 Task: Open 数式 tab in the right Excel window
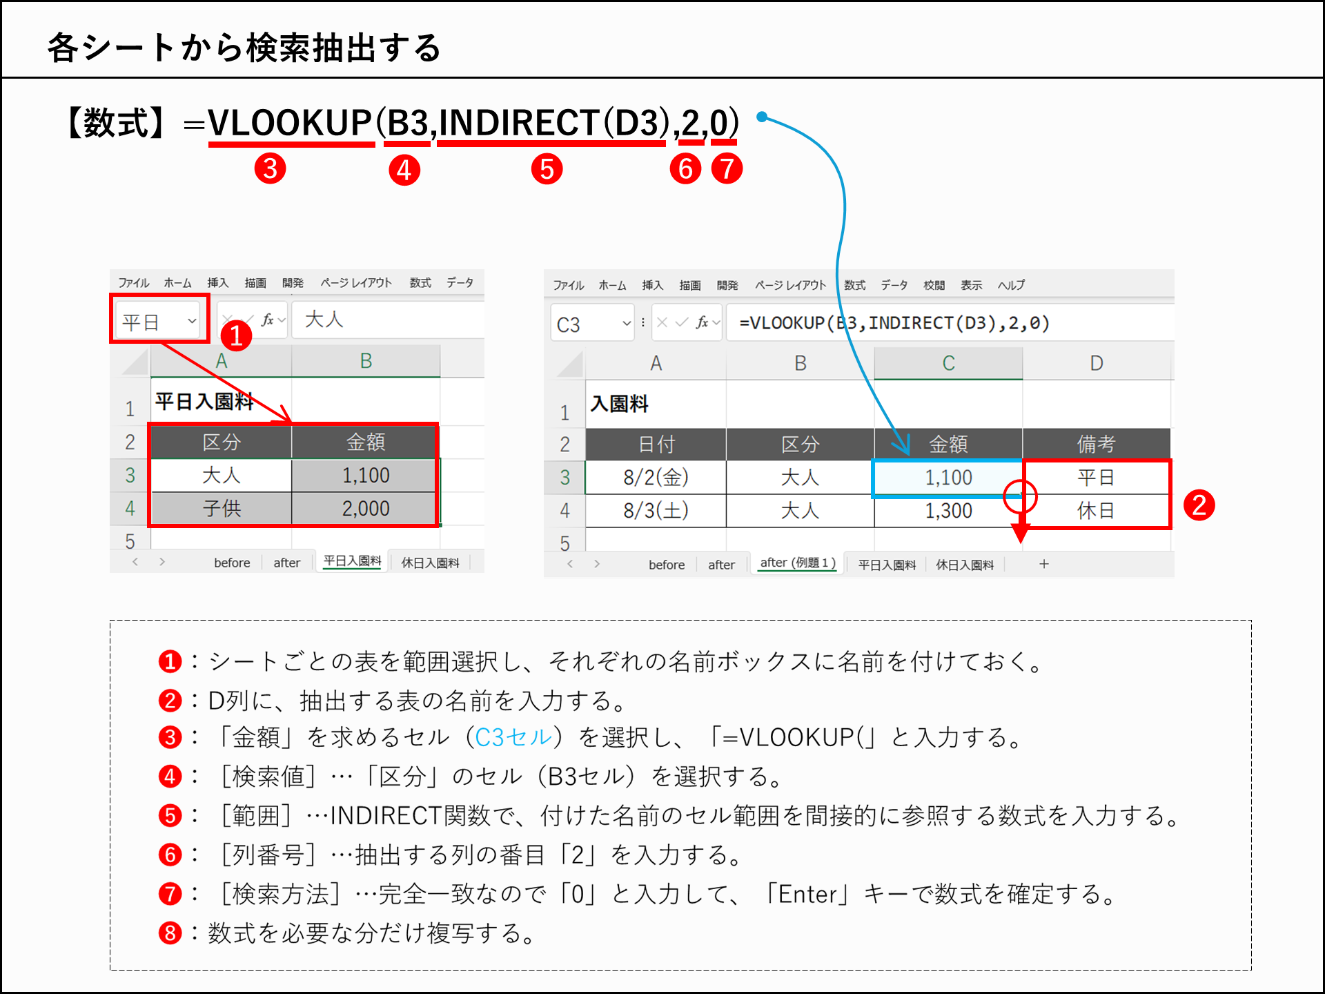(x=854, y=285)
